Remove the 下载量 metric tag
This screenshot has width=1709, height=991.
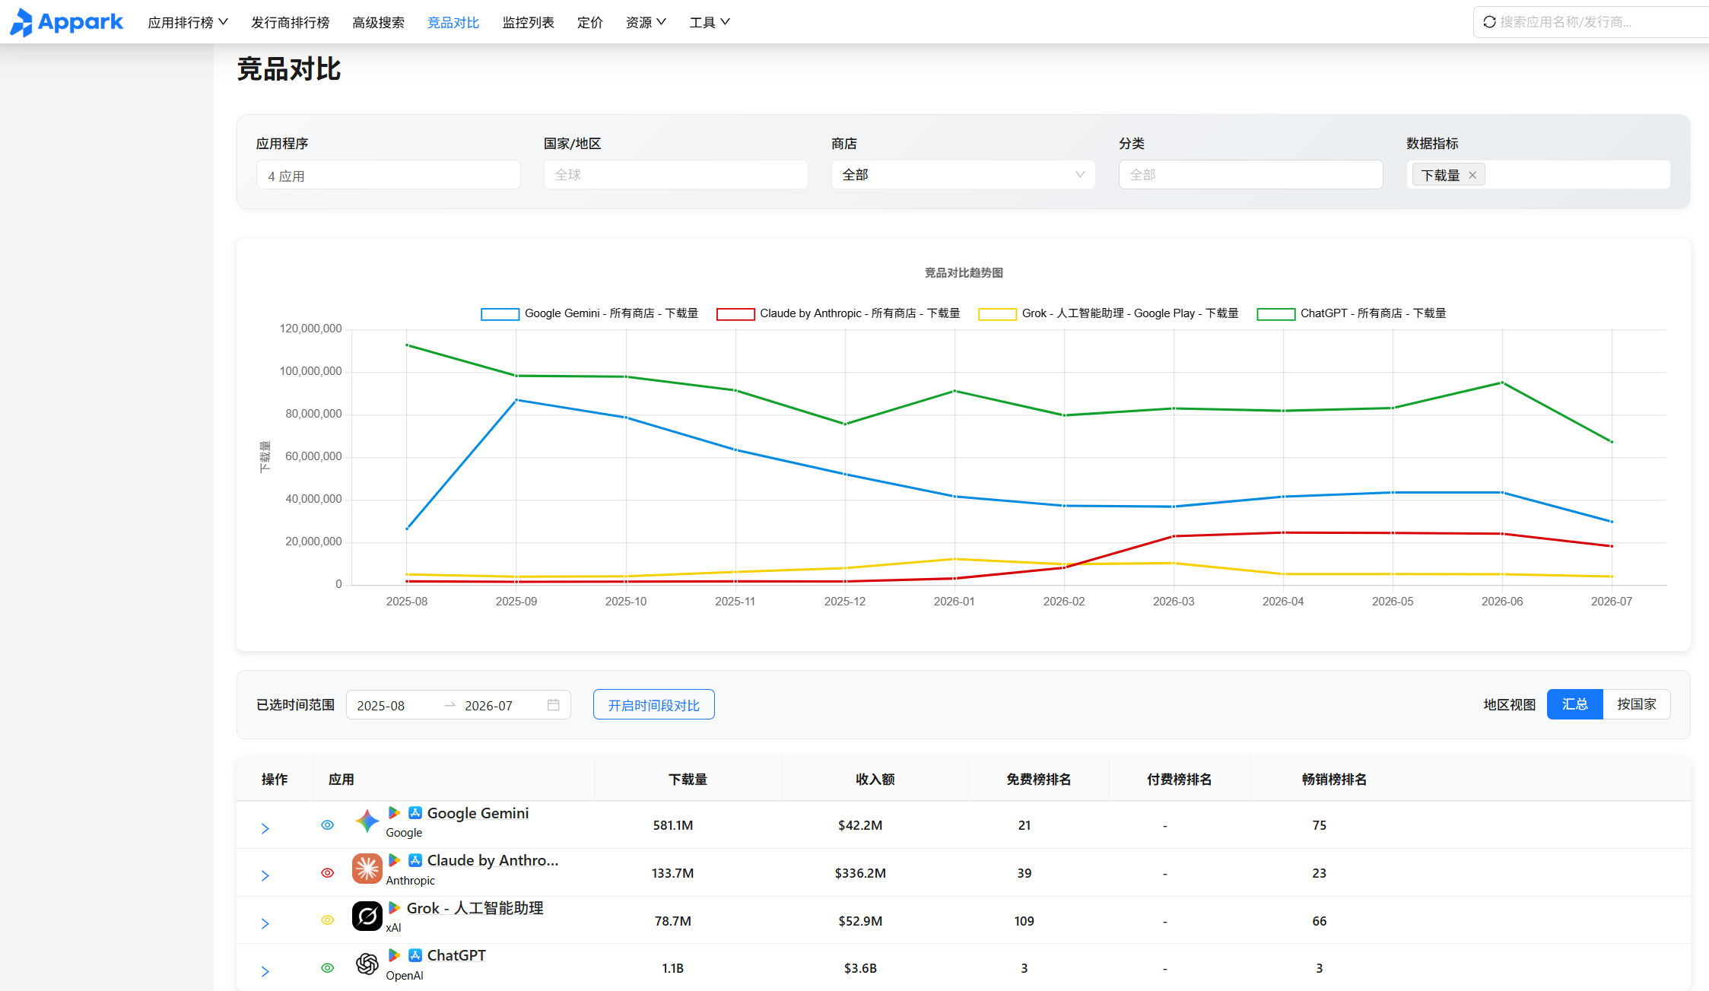[x=1472, y=175]
